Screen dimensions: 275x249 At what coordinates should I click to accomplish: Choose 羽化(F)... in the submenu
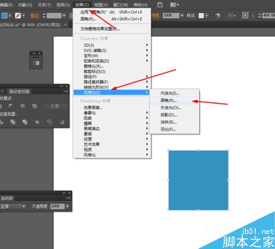click(x=174, y=129)
